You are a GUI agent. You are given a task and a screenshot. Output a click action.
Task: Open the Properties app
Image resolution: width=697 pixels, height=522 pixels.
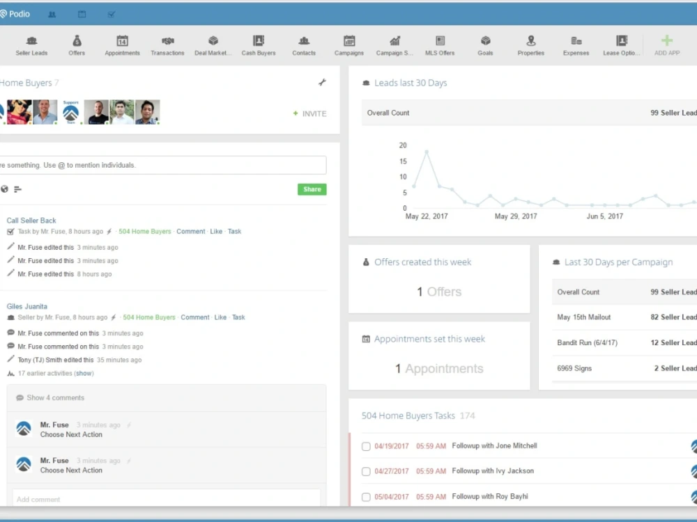point(530,46)
